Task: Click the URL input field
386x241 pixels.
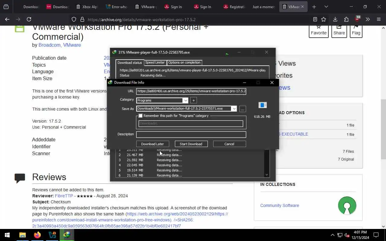Action: point(191,91)
